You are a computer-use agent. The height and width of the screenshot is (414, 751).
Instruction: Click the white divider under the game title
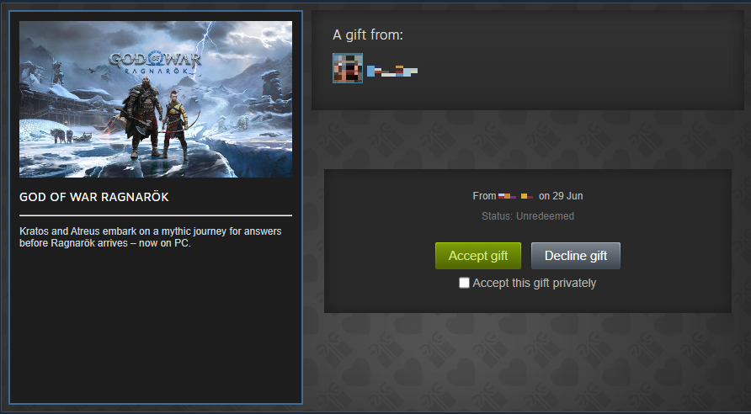156,215
